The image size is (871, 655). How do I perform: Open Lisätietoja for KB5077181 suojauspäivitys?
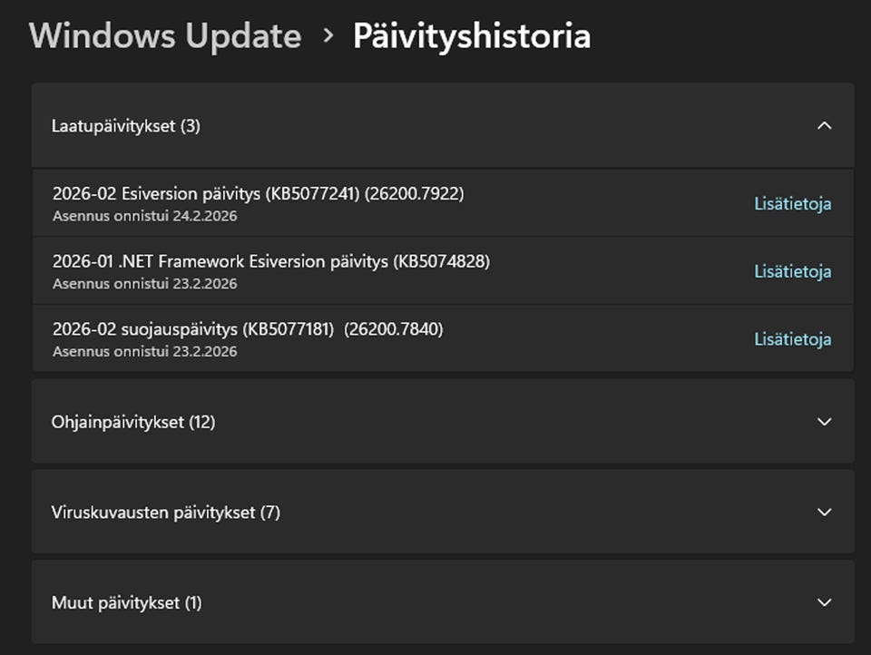pyautogui.click(x=792, y=339)
